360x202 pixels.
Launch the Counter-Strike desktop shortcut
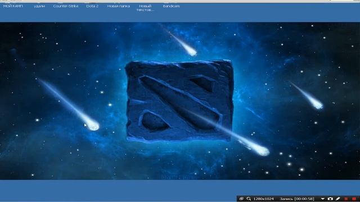coord(66,6)
